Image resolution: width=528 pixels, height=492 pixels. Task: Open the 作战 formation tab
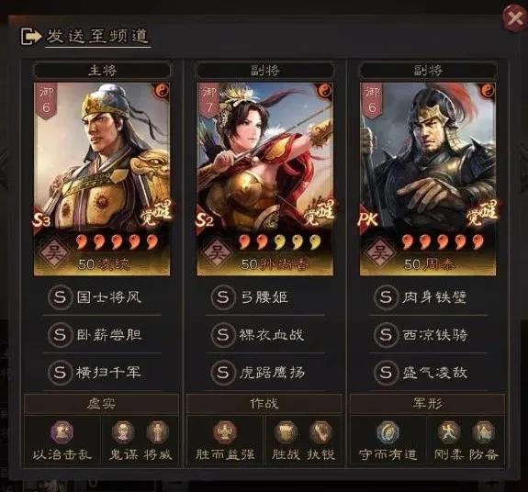pyautogui.click(x=264, y=404)
